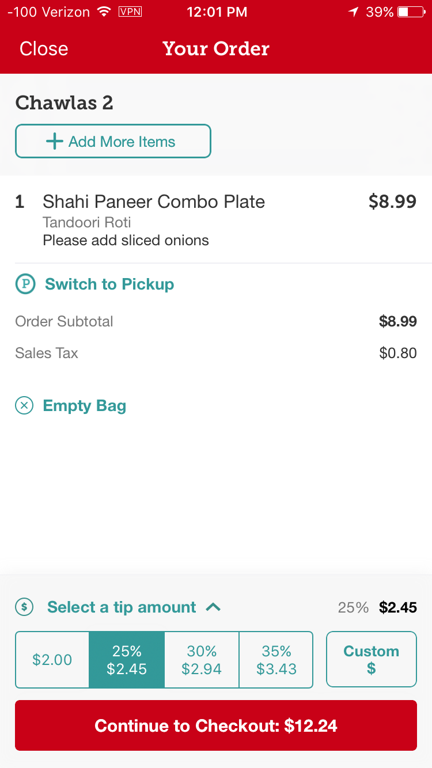The image size is (432, 768).
Task: Tap the location arrow status icon
Action: [353, 12]
